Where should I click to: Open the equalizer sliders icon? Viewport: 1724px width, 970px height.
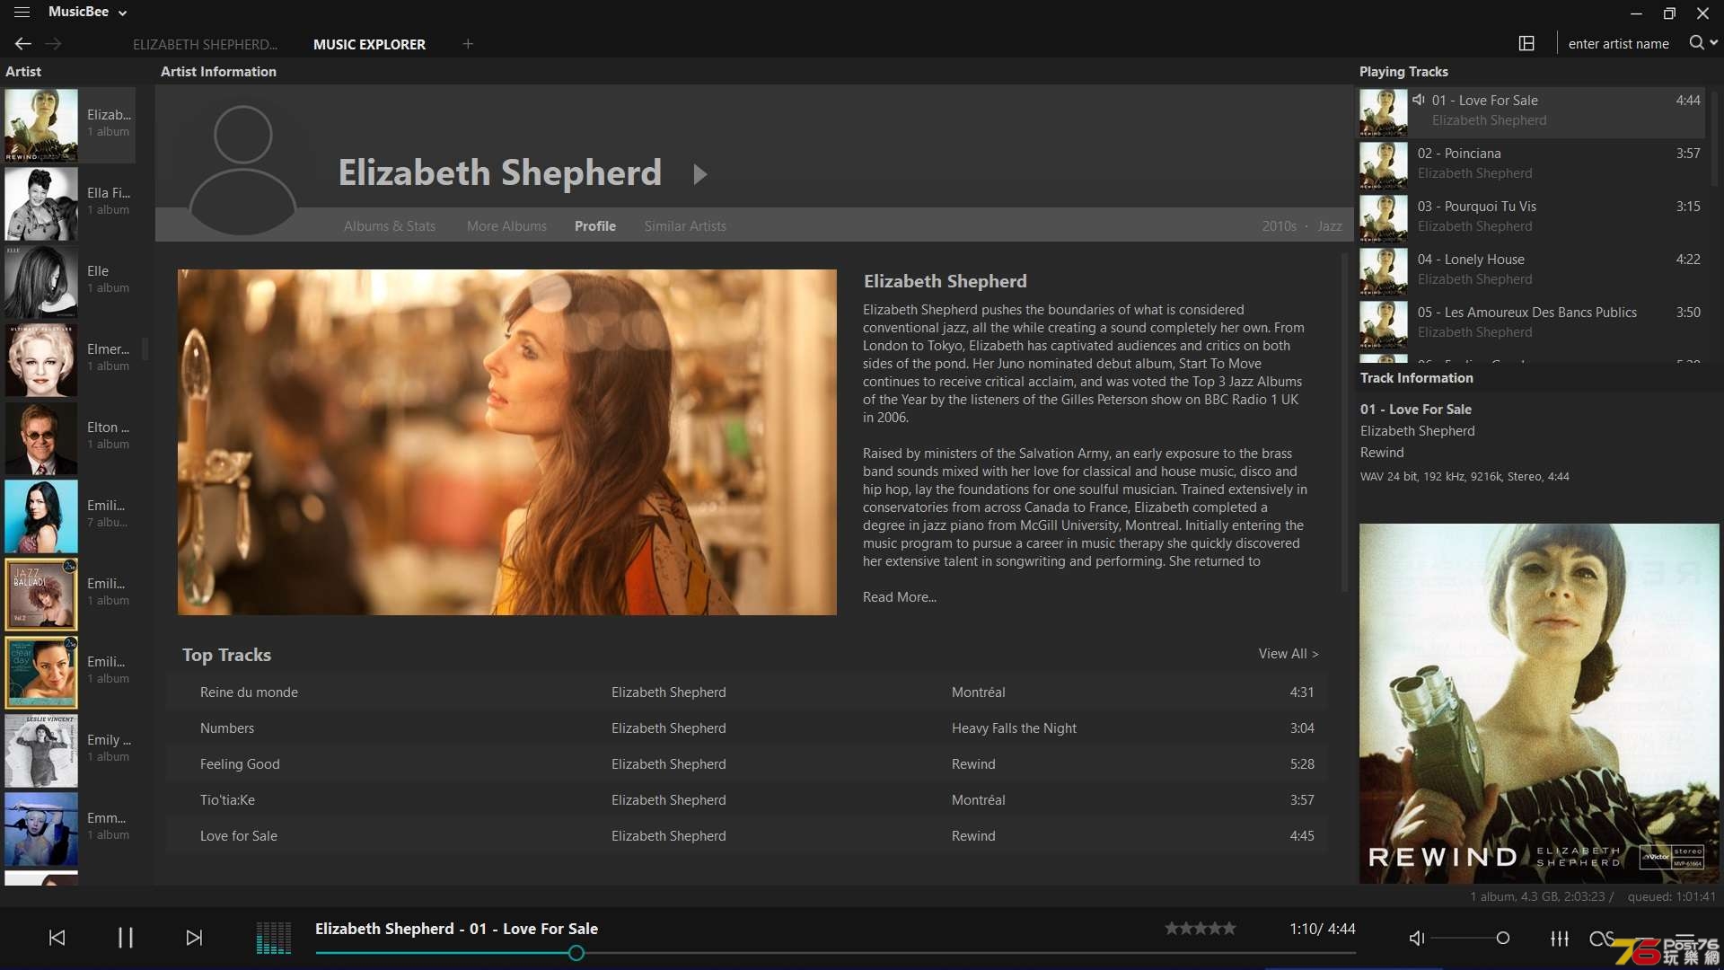[1560, 938]
